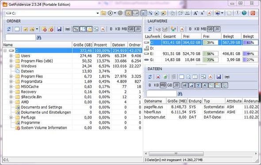Click the red power exit icon
This screenshot has height=165, width=261.
(x=253, y=13)
